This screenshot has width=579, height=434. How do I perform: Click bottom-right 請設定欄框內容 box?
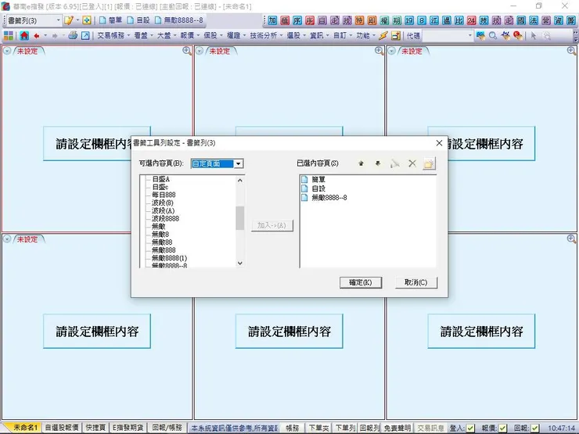481,331
